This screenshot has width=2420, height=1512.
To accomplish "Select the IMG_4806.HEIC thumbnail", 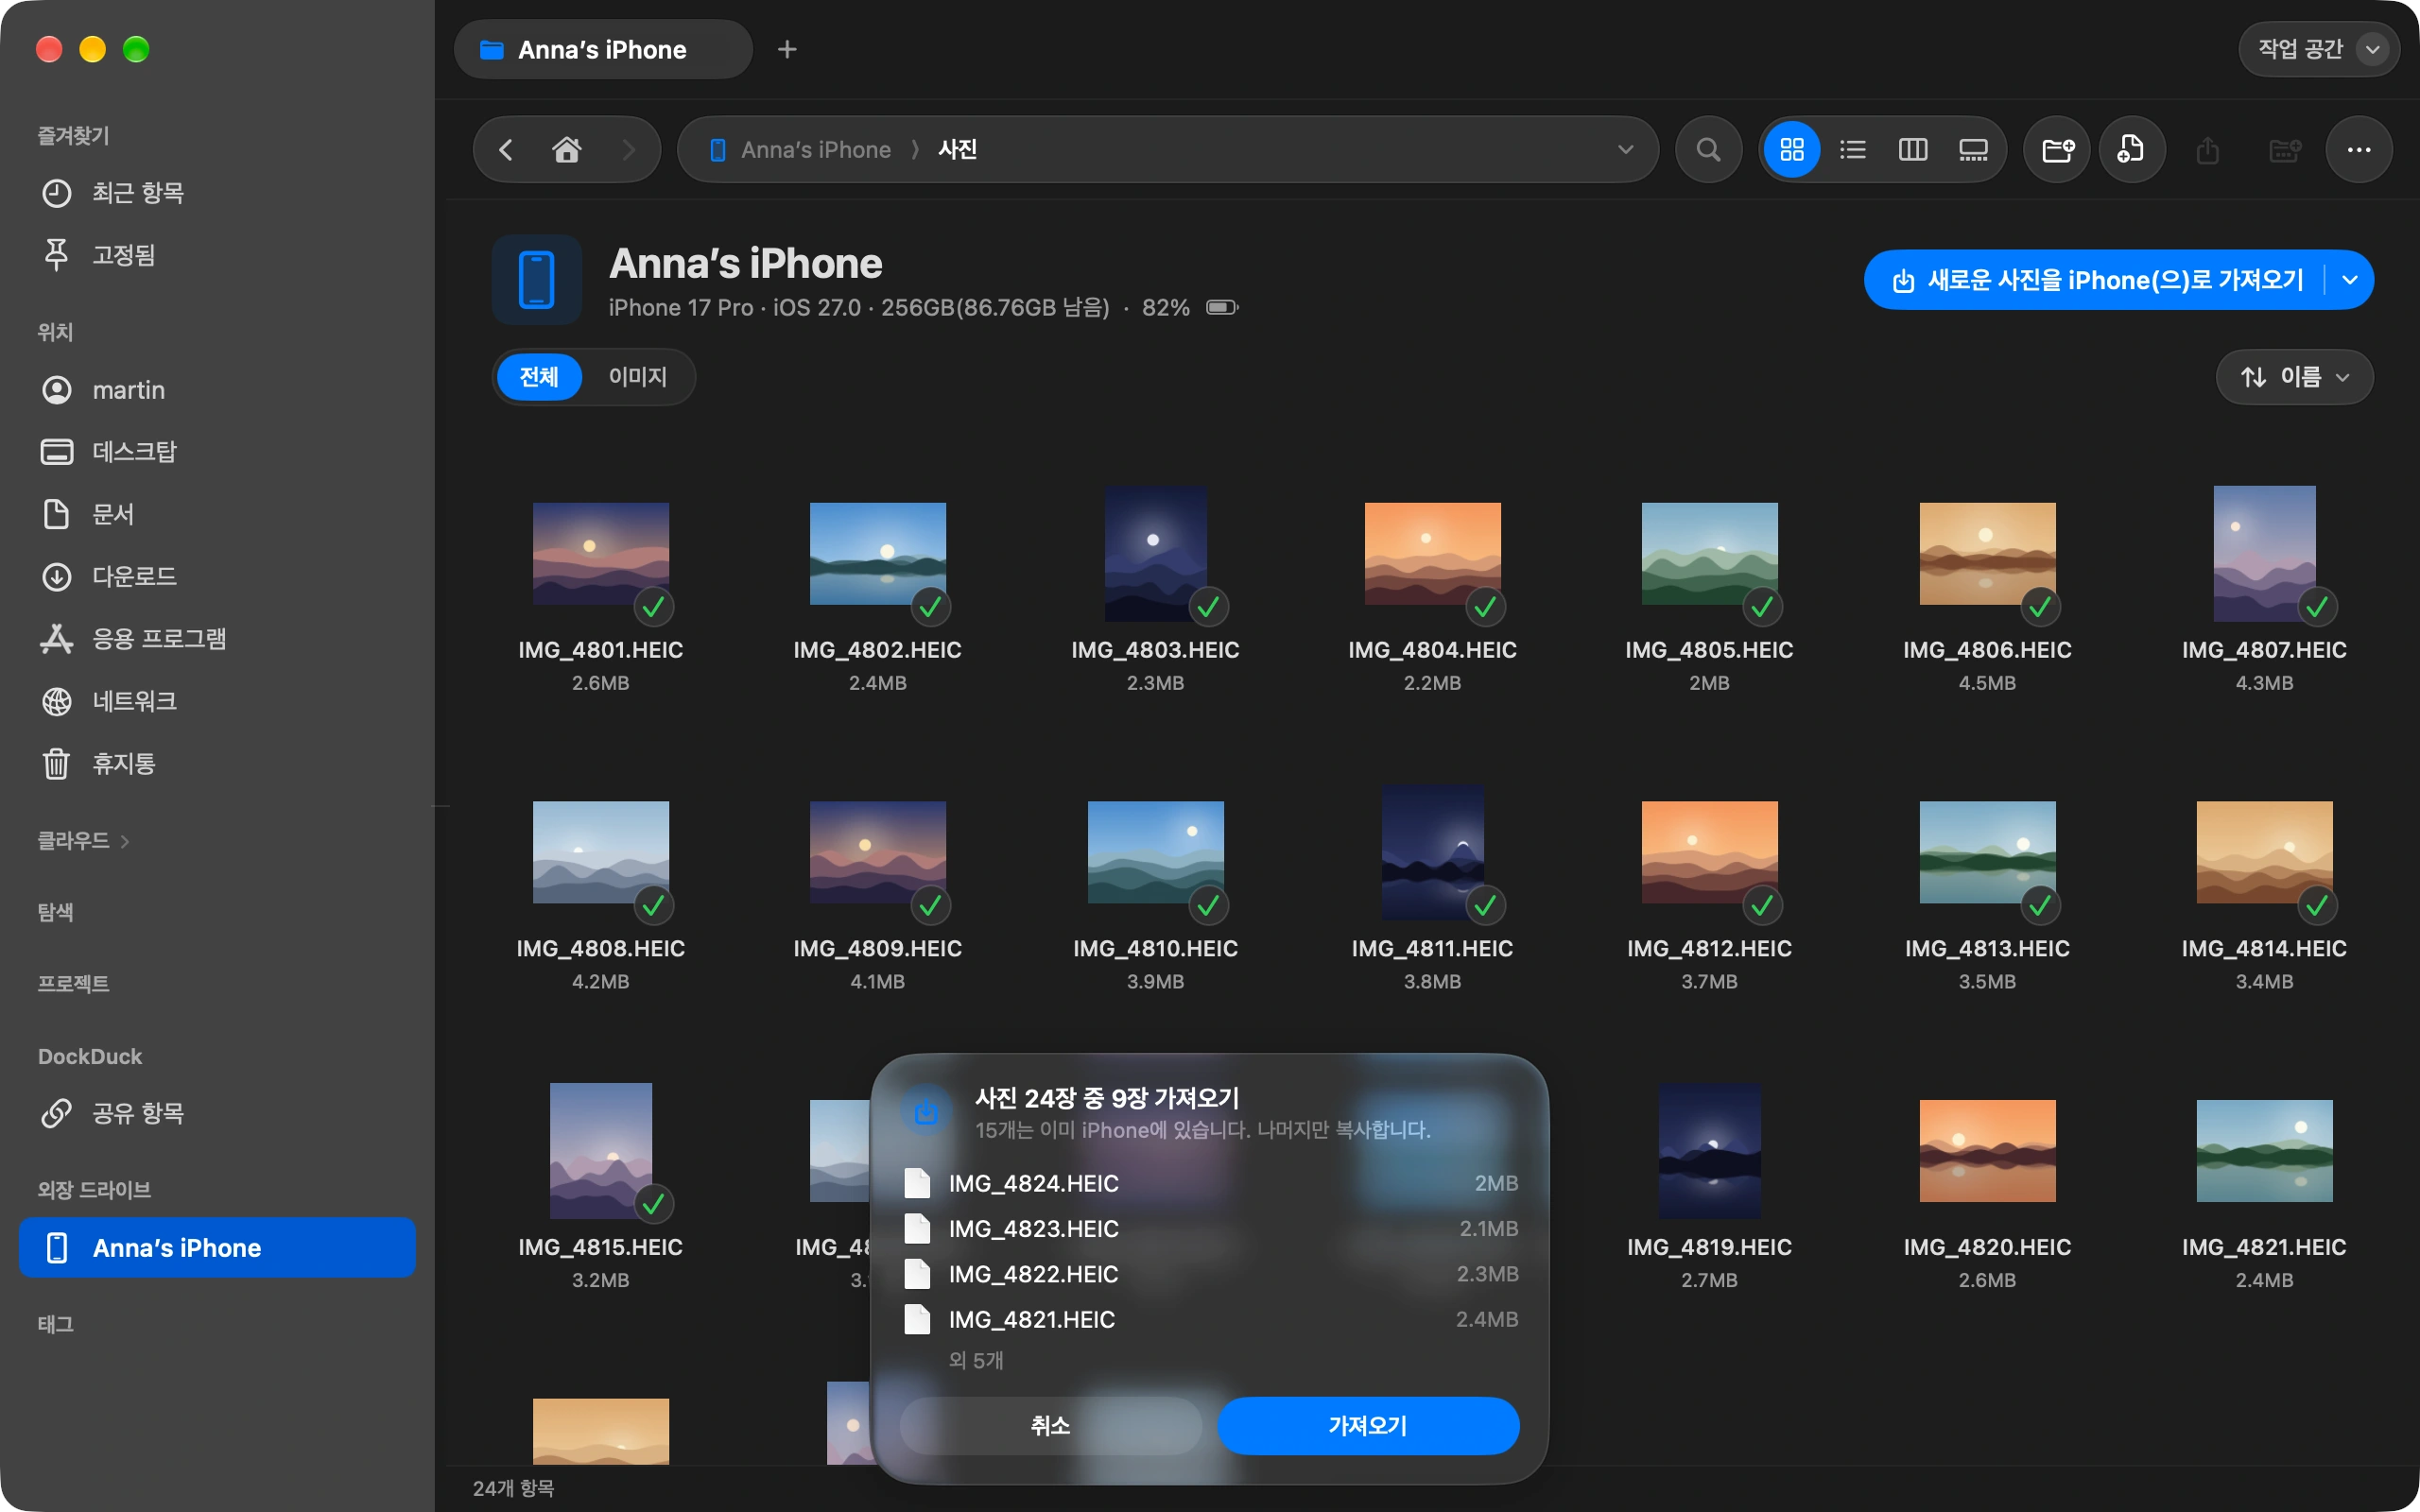I will click(x=1986, y=553).
